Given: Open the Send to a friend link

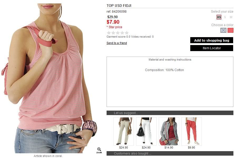Looking at the screenshot, I should click(x=117, y=43).
